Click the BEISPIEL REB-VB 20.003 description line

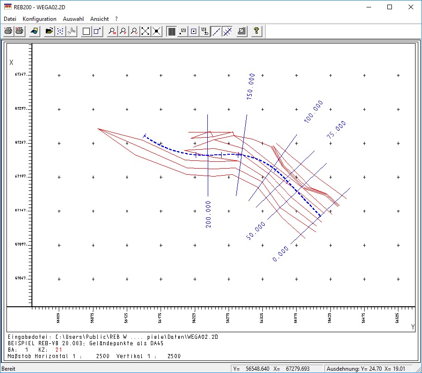(86, 343)
